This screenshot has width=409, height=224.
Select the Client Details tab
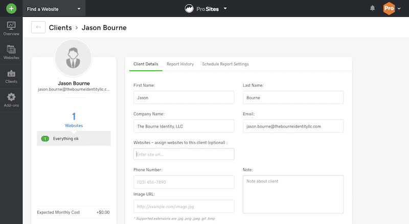point(146,64)
